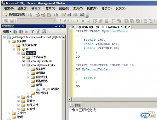The width and height of the screenshot is (157, 120).
Task: Open the 檢視(V) menu
Action: click(36, 9)
